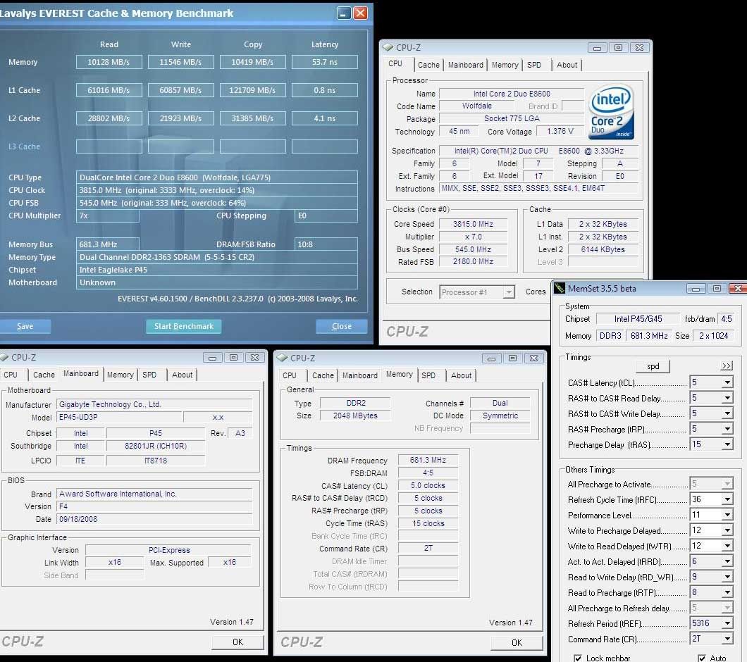Click OK in CPU-Z Memory window
Viewport: 747px width, 662px height.
click(517, 643)
